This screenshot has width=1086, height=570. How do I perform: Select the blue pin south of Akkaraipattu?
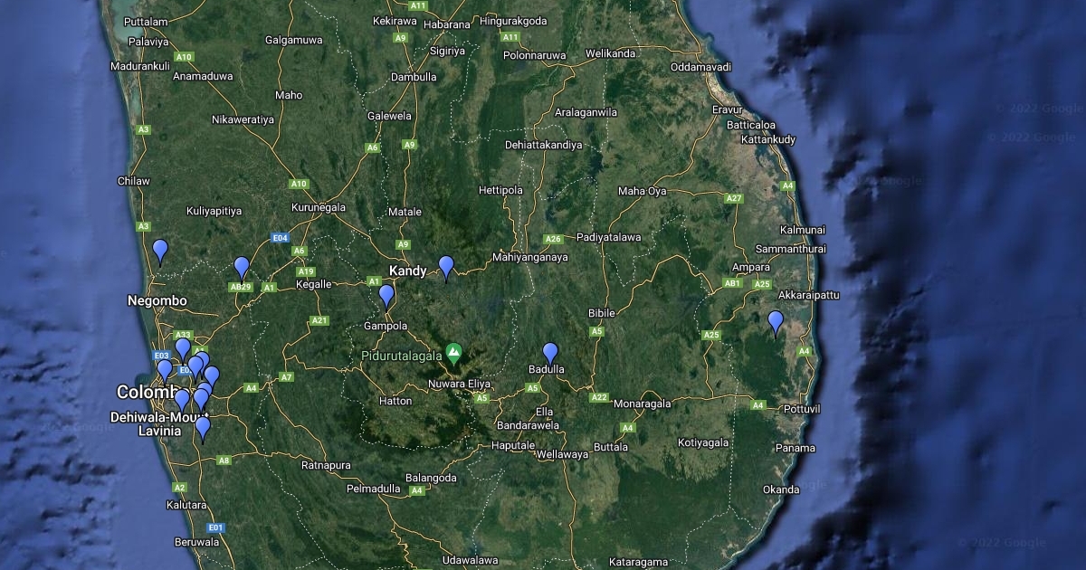(x=776, y=321)
